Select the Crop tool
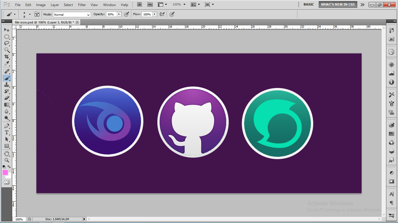Image resolution: width=398 pixels, height=223 pixels. click(6, 57)
